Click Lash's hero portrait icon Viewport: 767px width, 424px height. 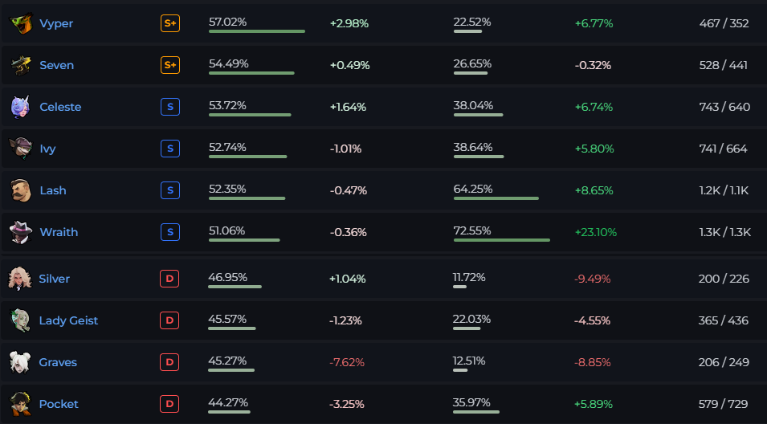click(21, 190)
